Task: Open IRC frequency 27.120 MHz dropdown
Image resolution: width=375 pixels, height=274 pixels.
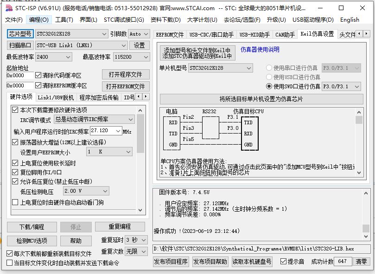Action: [x=106, y=131]
